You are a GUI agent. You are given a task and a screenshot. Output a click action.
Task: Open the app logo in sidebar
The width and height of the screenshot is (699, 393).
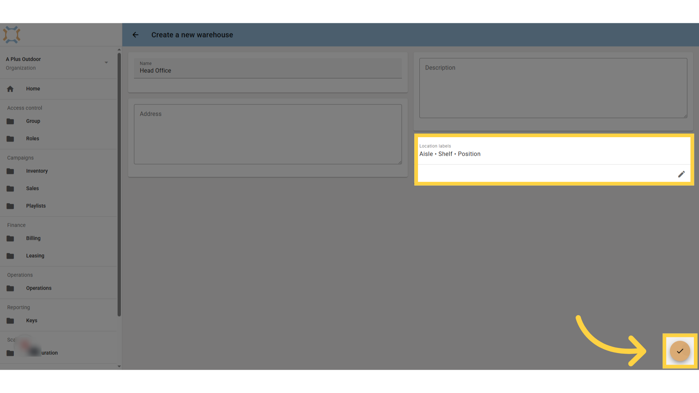pyautogui.click(x=12, y=35)
